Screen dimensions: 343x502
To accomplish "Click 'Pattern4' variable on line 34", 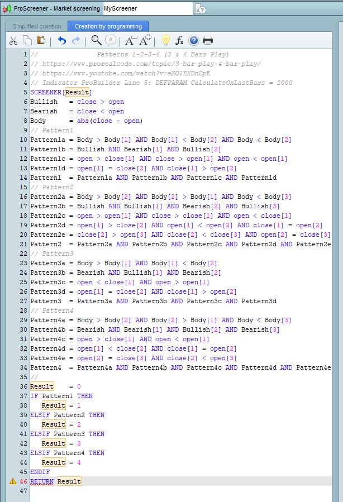I will pyautogui.click(x=46, y=367).
